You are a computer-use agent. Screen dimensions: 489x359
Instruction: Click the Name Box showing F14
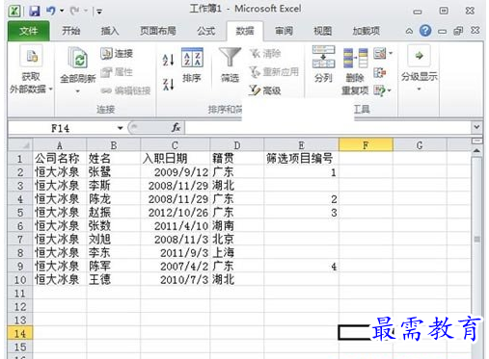(x=61, y=128)
